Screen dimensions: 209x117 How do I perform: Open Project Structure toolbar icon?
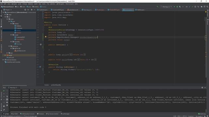(202, 6)
